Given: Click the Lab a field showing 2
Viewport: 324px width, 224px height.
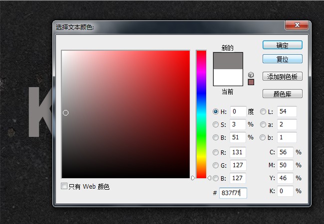Looking at the screenshot, I should click(287, 124).
